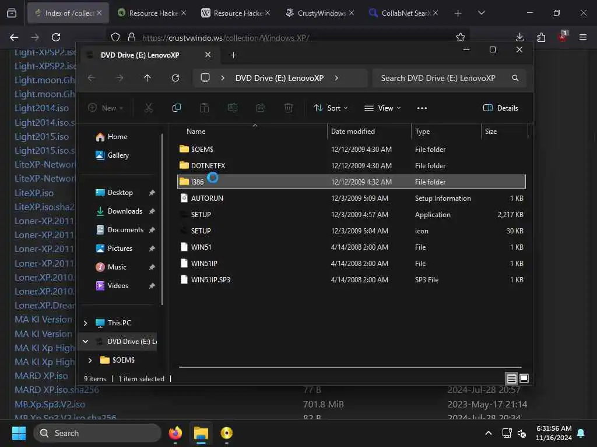Open Firefox list all tabs dropdown
The image size is (597, 447).
coord(481,13)
